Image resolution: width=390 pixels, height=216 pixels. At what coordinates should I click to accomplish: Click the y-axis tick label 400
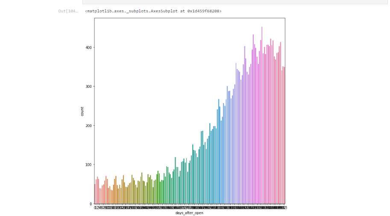tap(88, 48)
